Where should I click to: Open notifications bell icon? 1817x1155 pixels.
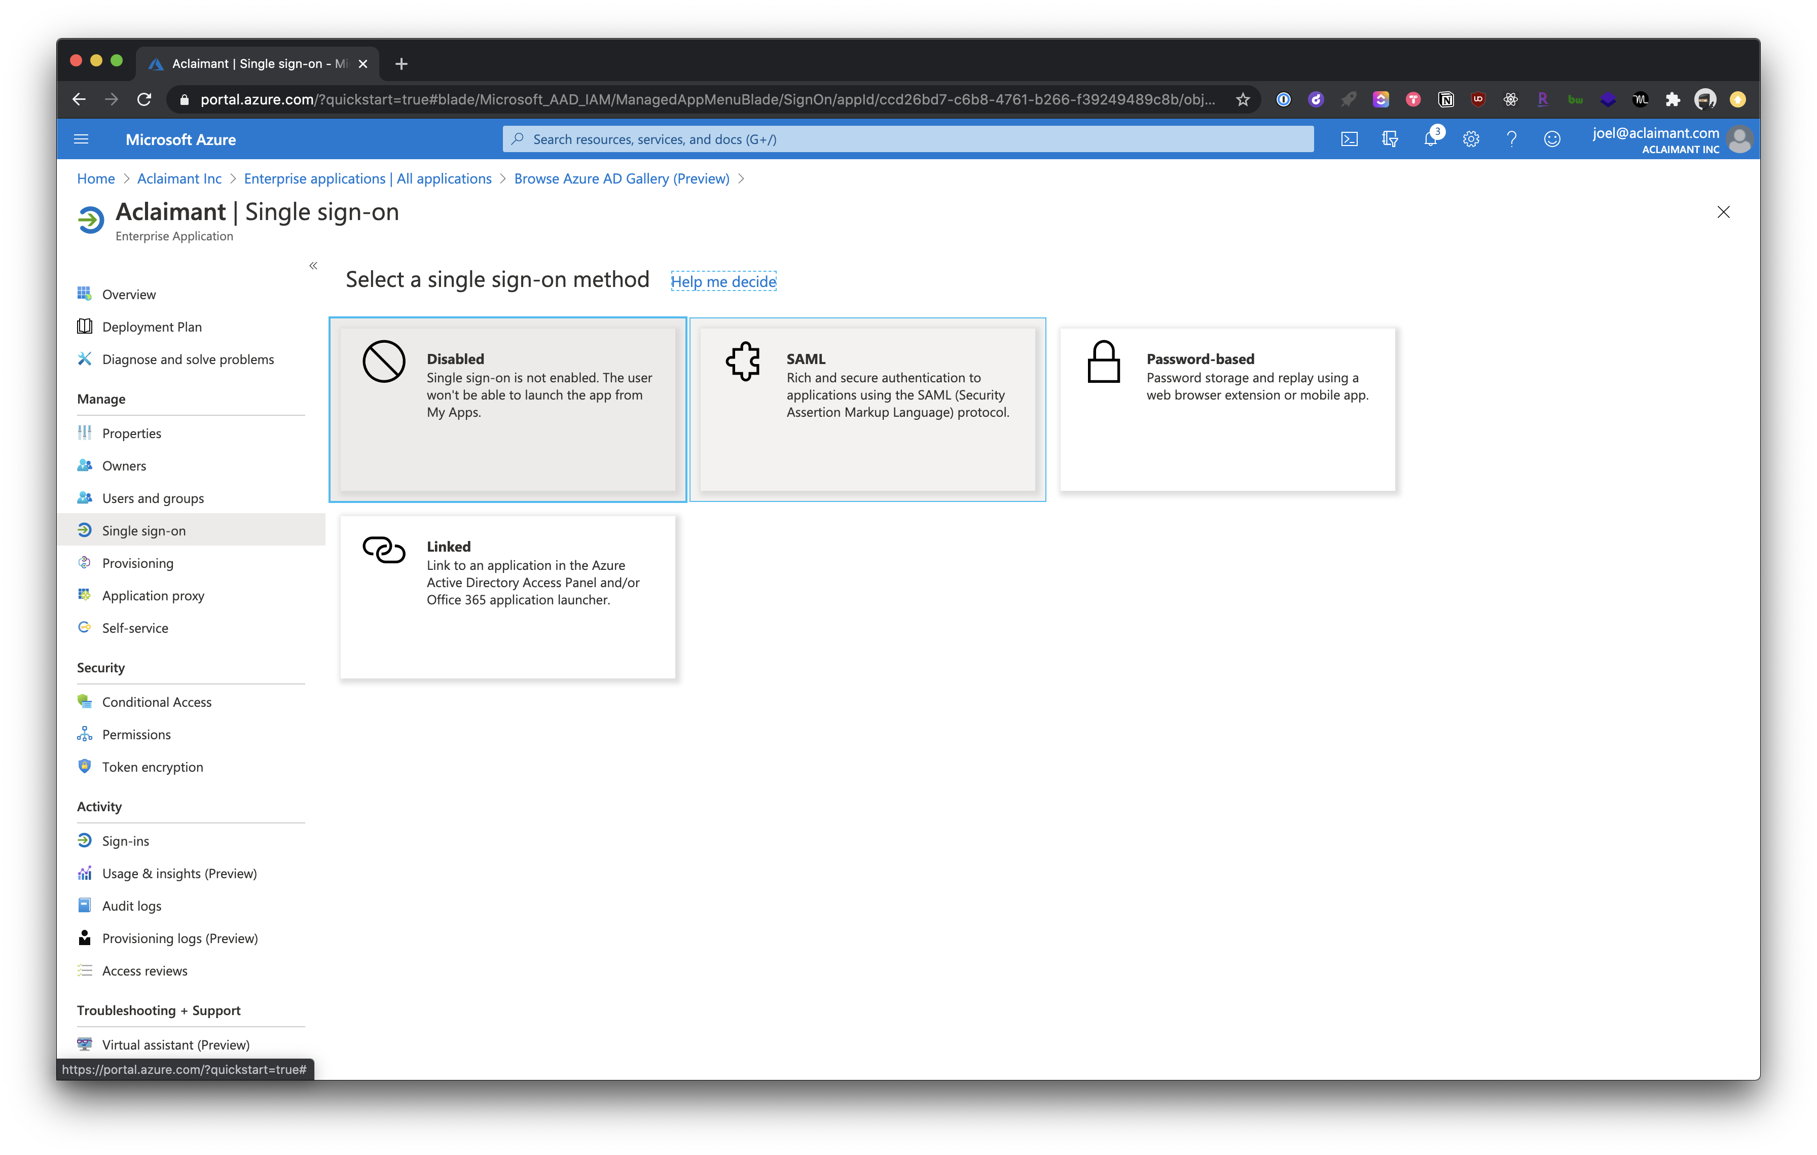click(1430, 139)
